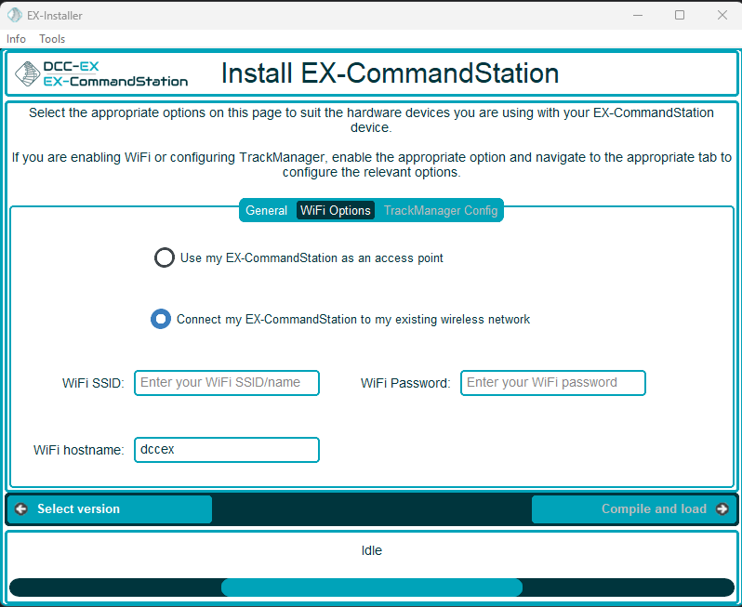Open the TrackManager Config tab
742x607 pixels.
coord(441,210)
